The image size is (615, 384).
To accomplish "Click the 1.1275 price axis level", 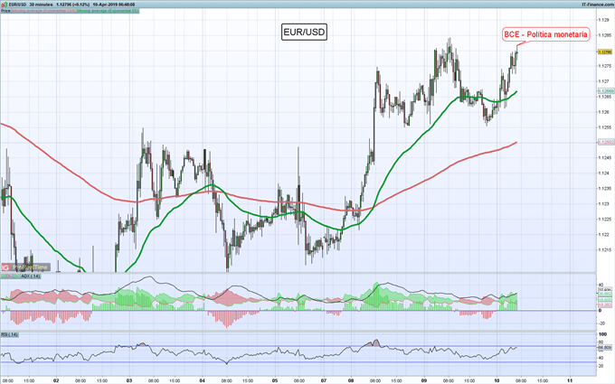I will 604,66.
